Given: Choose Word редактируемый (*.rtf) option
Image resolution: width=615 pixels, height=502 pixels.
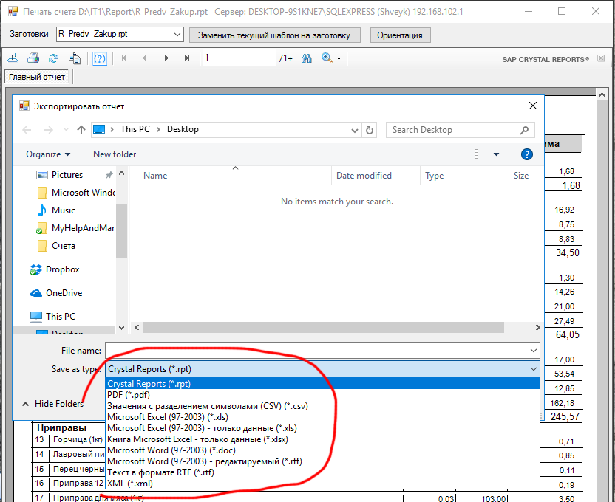Looking at the screenshot, I should (x=322, y=461).
